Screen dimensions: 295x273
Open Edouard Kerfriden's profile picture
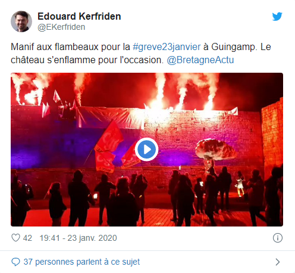(21, 21)
